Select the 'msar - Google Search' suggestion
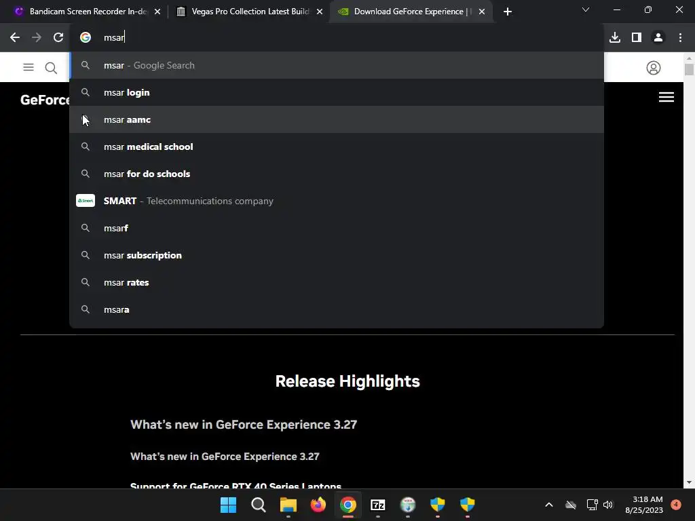This screenshot has width=695, height=521. 337,65
